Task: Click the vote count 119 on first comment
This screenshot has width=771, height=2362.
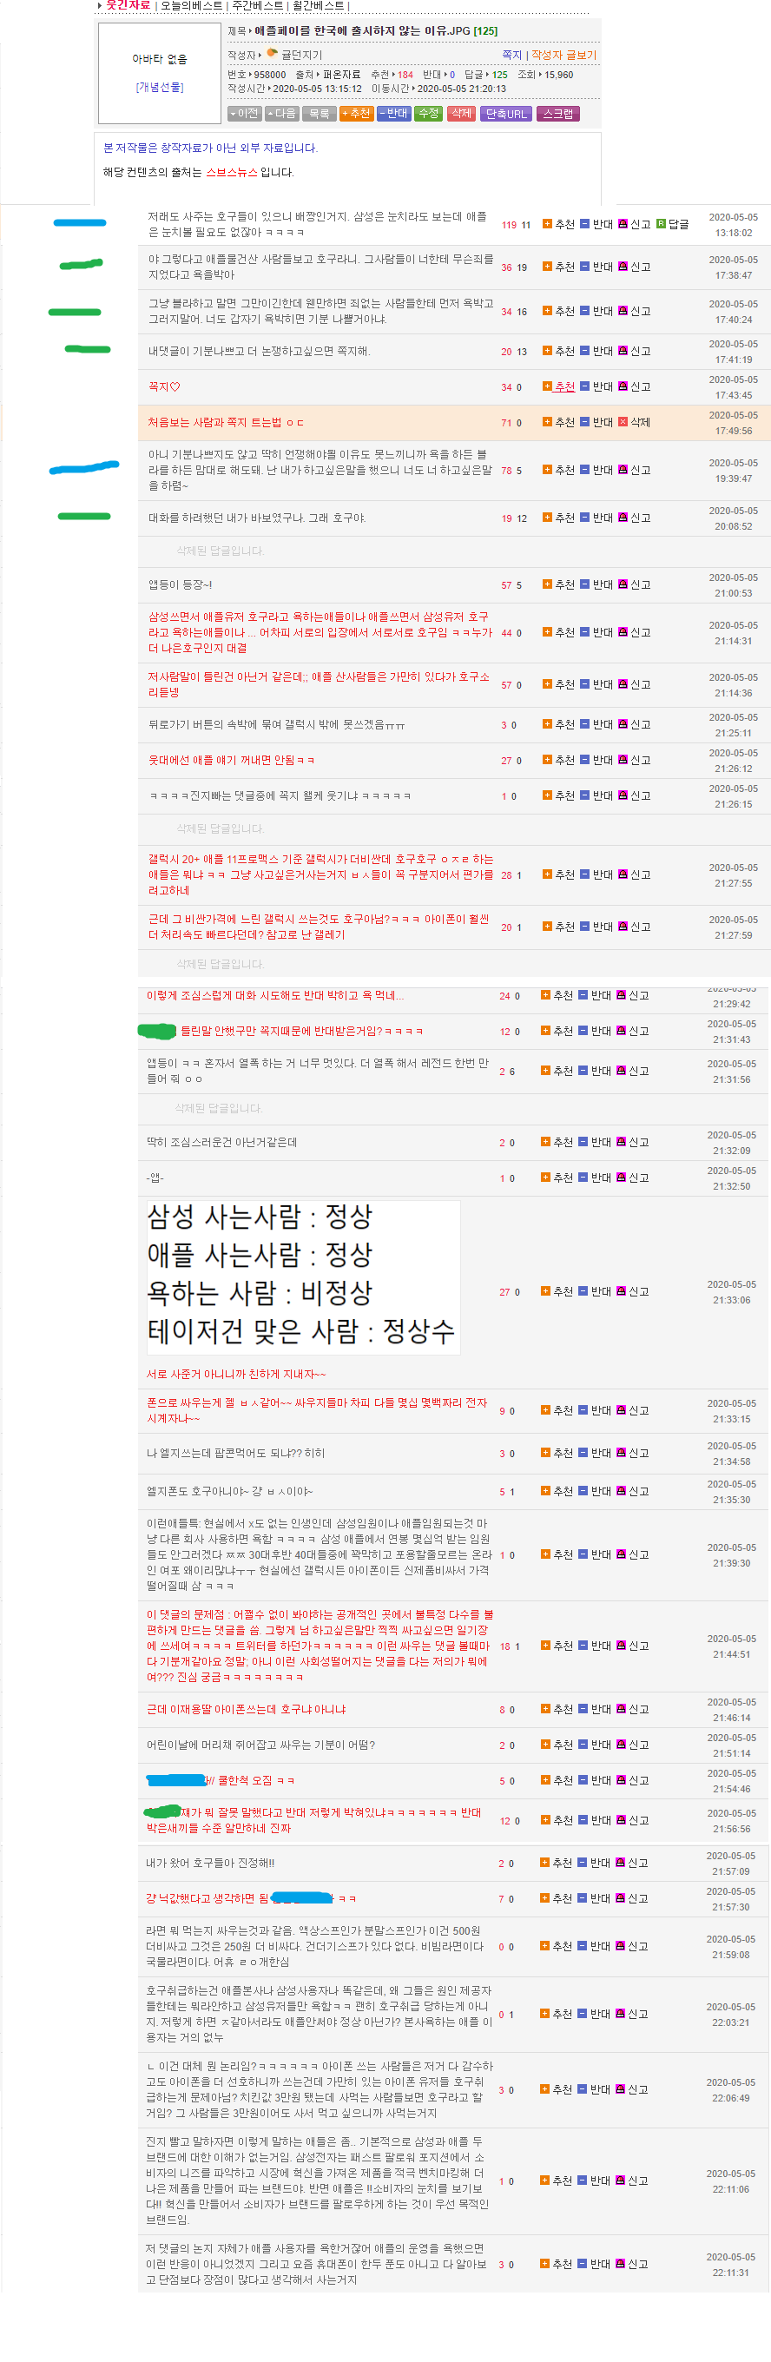Action: click(x=509, y=226)
